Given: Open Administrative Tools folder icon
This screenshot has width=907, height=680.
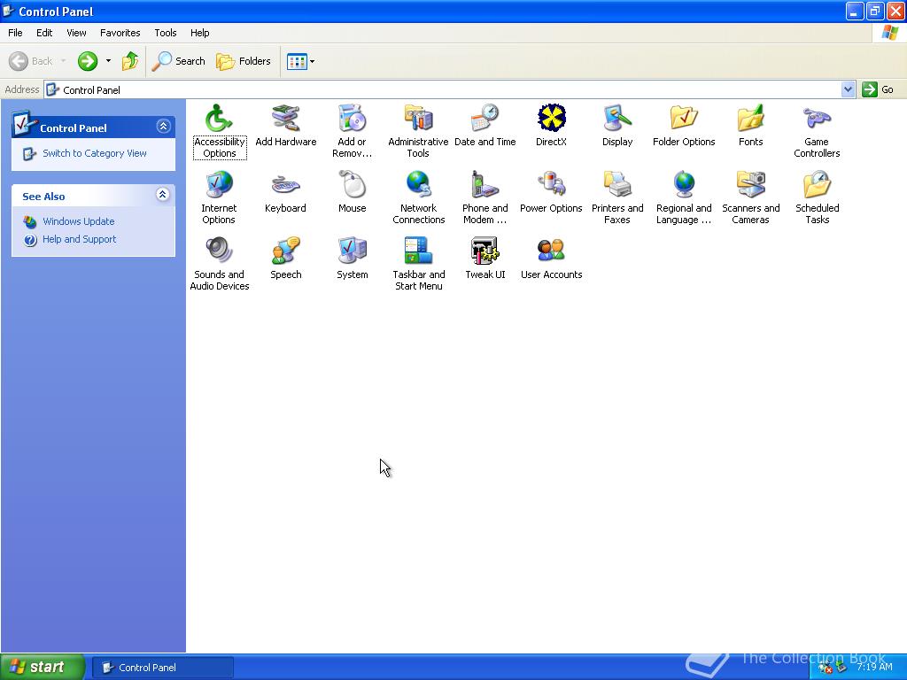Looking at the screenshot, I should tap(418, 131).
